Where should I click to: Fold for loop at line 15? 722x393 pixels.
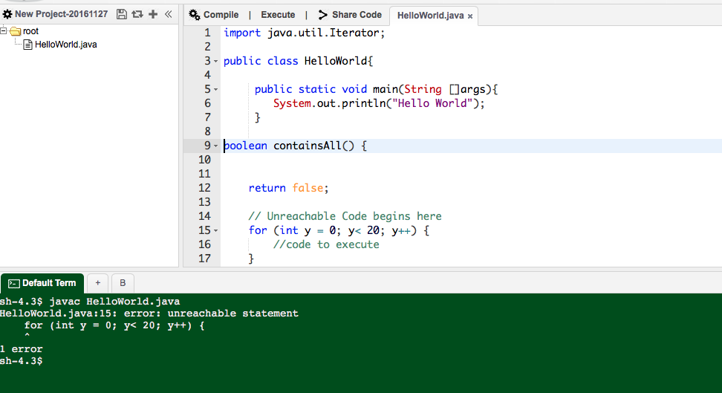click(215, 231)
